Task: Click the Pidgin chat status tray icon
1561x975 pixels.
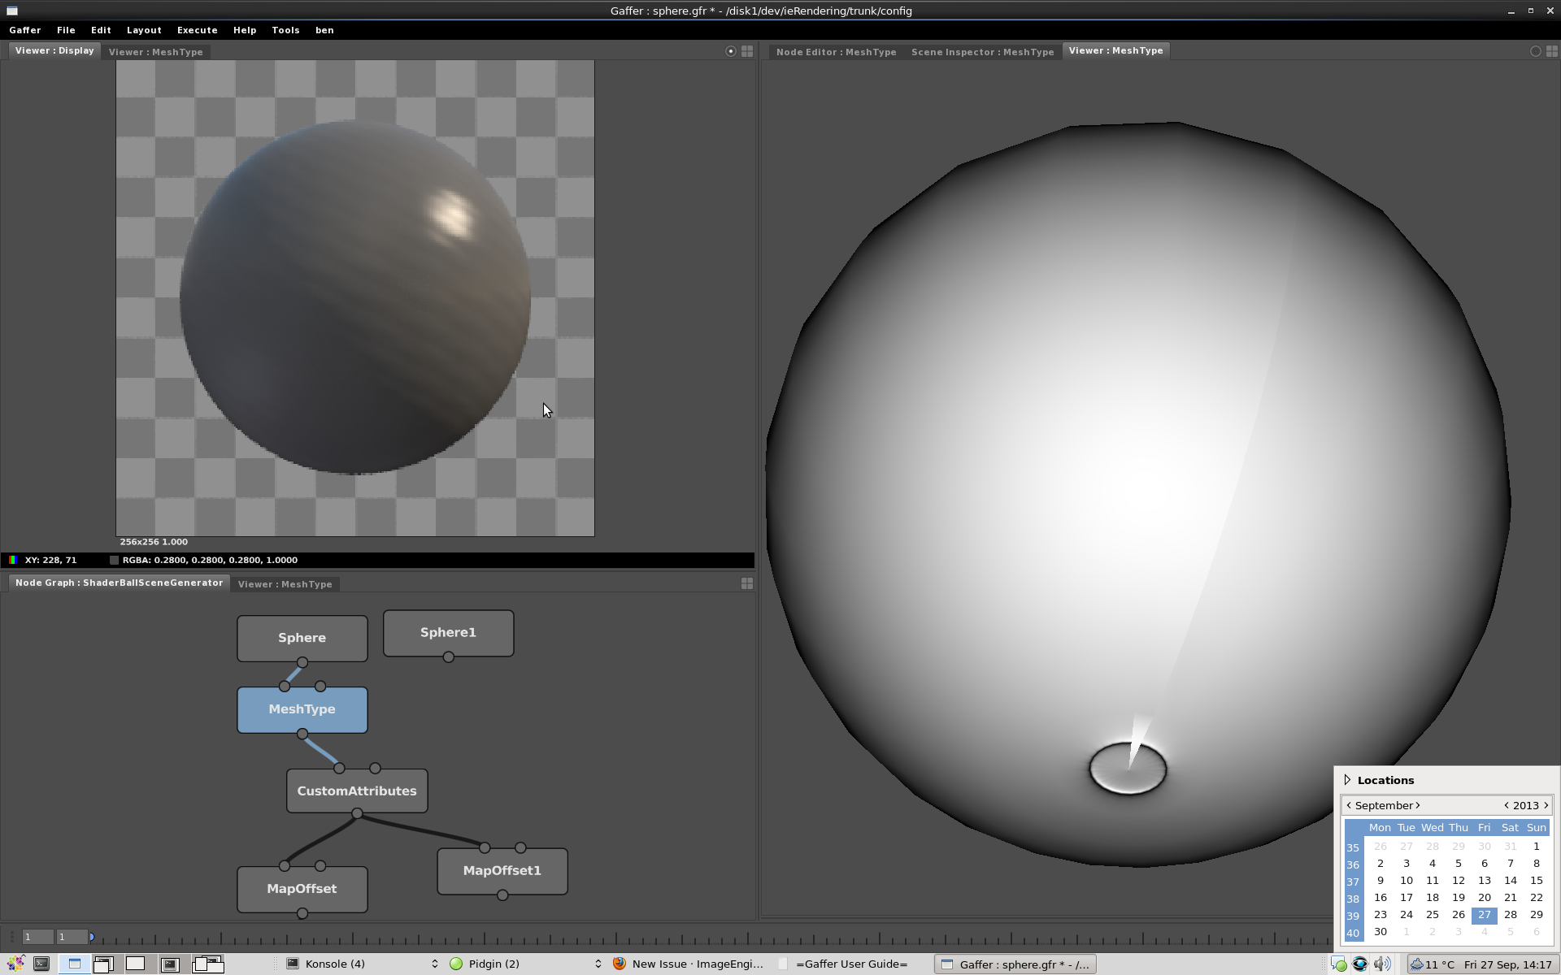Action: [x=1339, y=964]
